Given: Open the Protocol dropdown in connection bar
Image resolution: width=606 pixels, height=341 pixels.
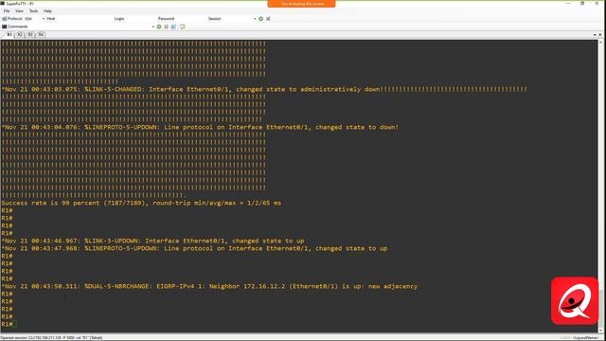Looking at the screenshot, I should coord(35,19).
